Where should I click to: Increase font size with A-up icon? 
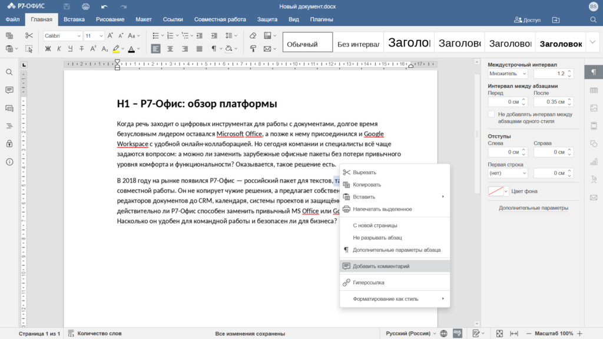click(110, 36)
